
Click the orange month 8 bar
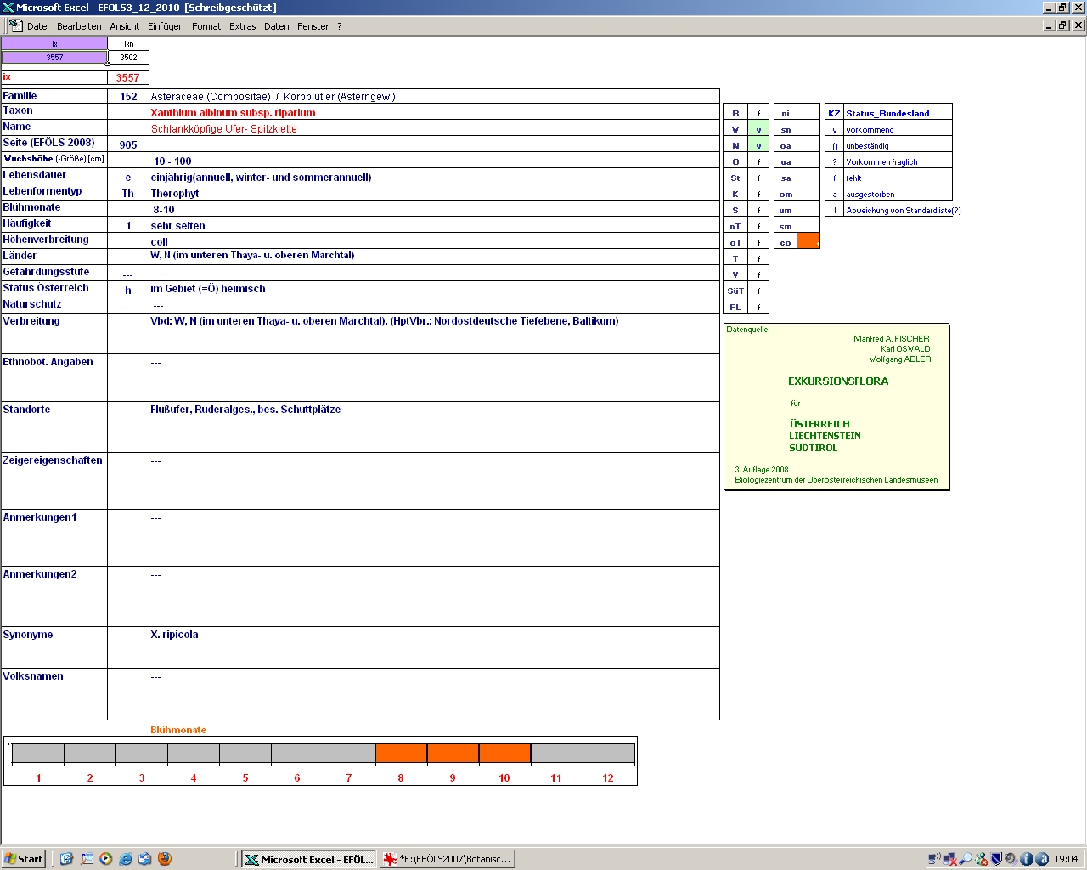401,754
